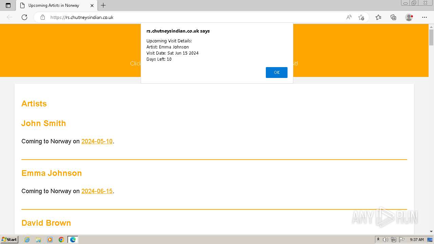Open network icon in system tray
The image size is (434, 244).
click(x=394, y=240)
